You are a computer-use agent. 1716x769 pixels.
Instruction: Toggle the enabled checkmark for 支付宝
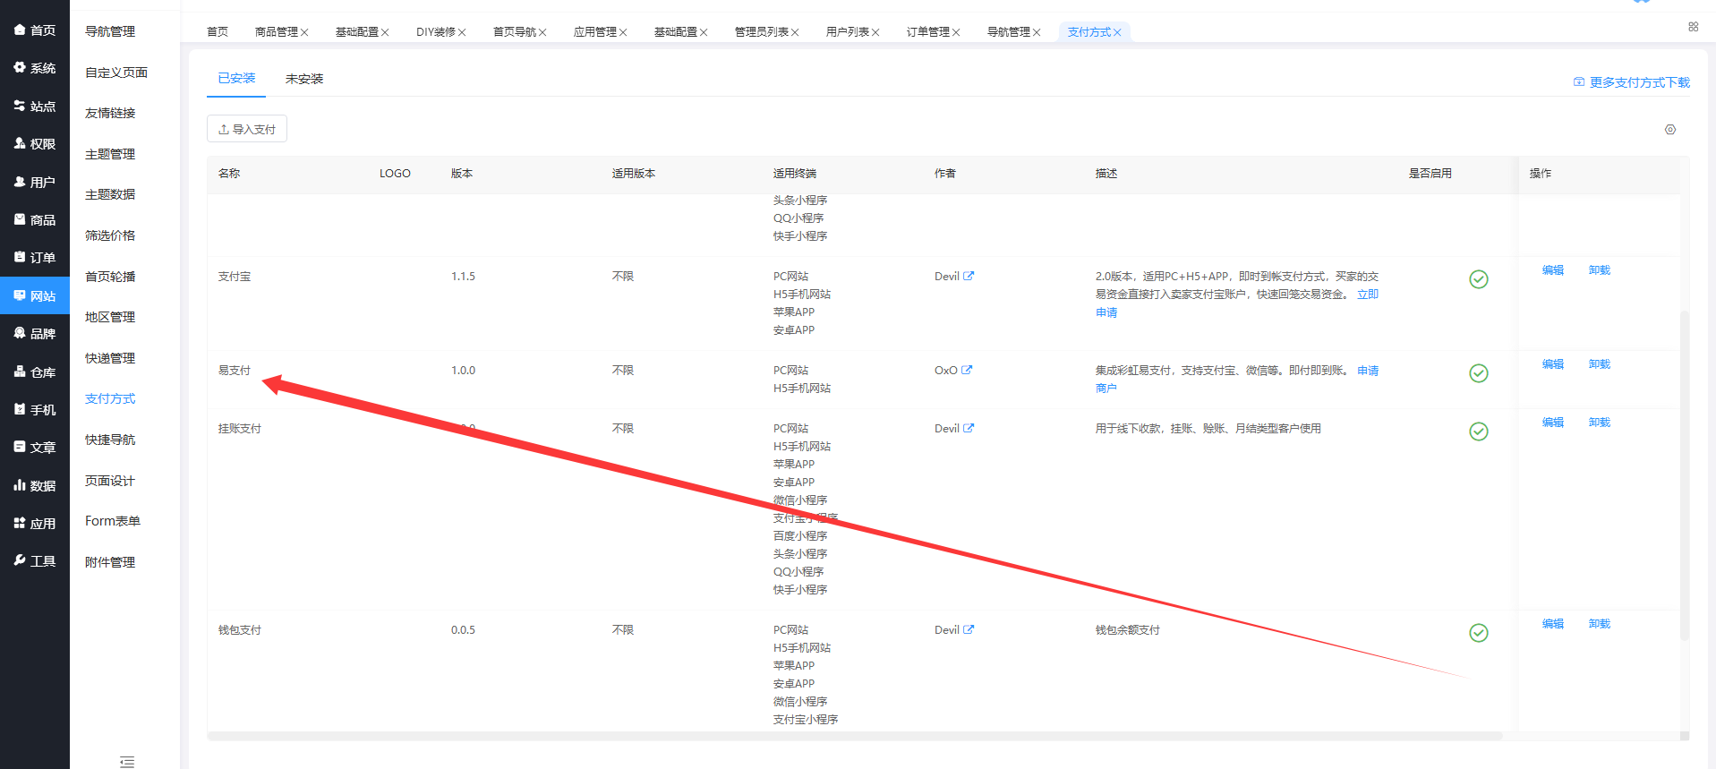[x=1479, y=279]
